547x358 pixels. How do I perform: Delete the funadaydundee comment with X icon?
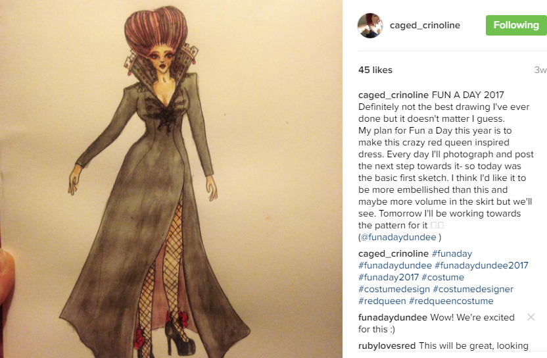[x=531, y=317]
